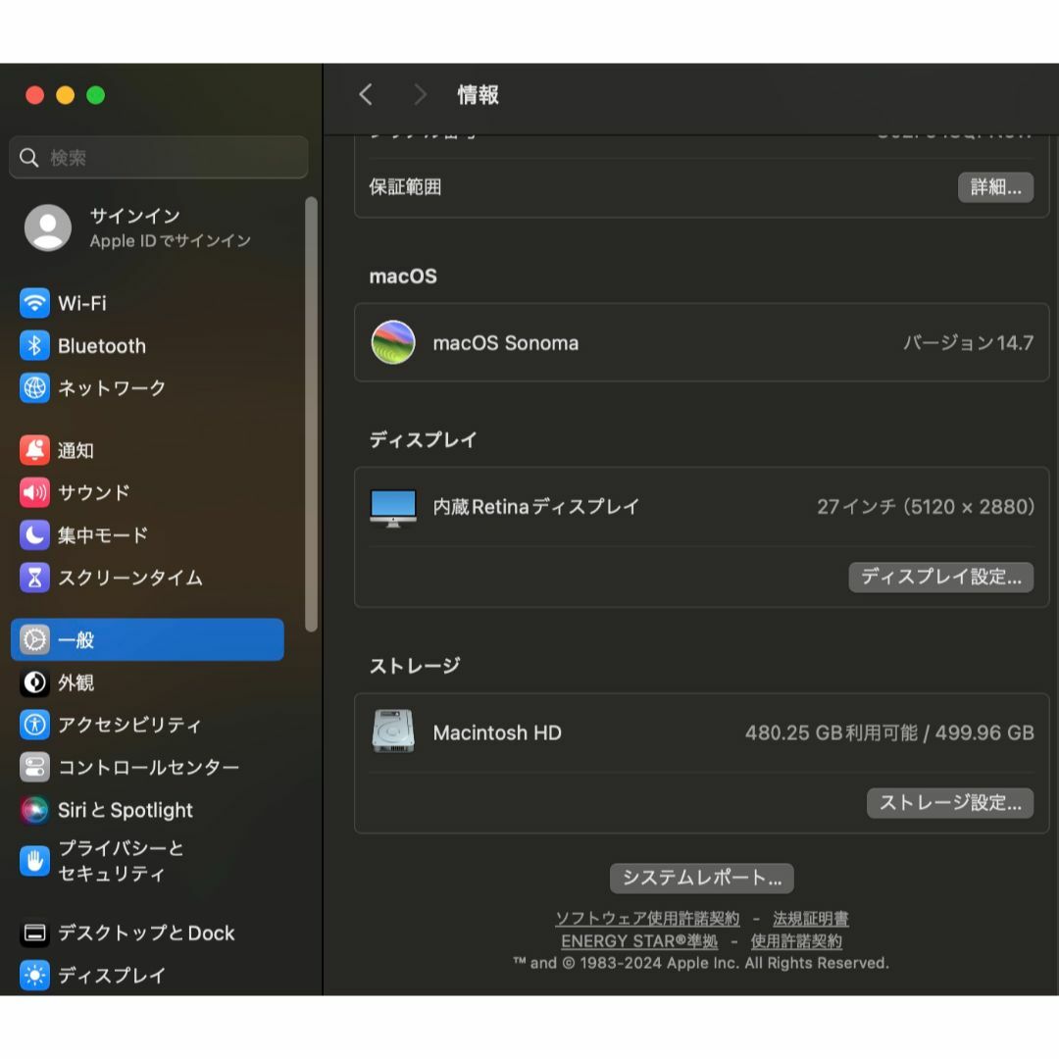This screenshot has width=1059, height=1059.
Task: Select スクリーンタイム label in sidebar
Action: coord(130,579)
